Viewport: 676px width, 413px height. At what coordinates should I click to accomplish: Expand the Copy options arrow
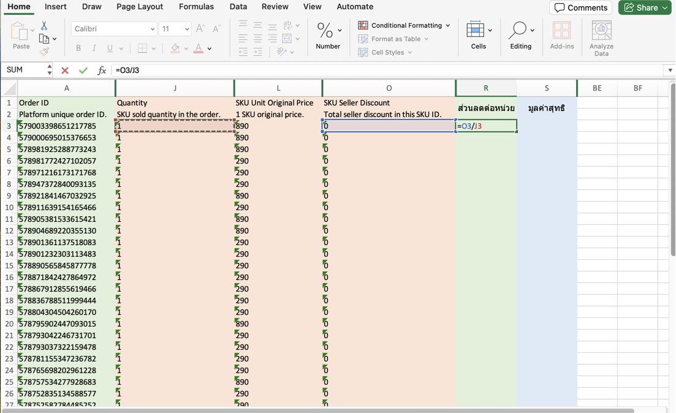tap(55, 39)
